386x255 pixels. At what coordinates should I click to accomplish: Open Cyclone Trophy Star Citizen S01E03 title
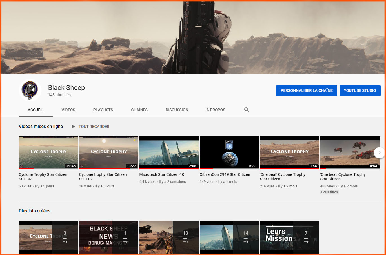(x=43, y=177)
